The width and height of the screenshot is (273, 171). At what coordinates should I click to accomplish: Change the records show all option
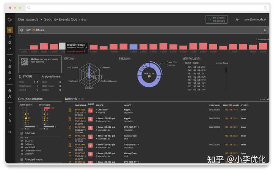click(x=264, y=99)
